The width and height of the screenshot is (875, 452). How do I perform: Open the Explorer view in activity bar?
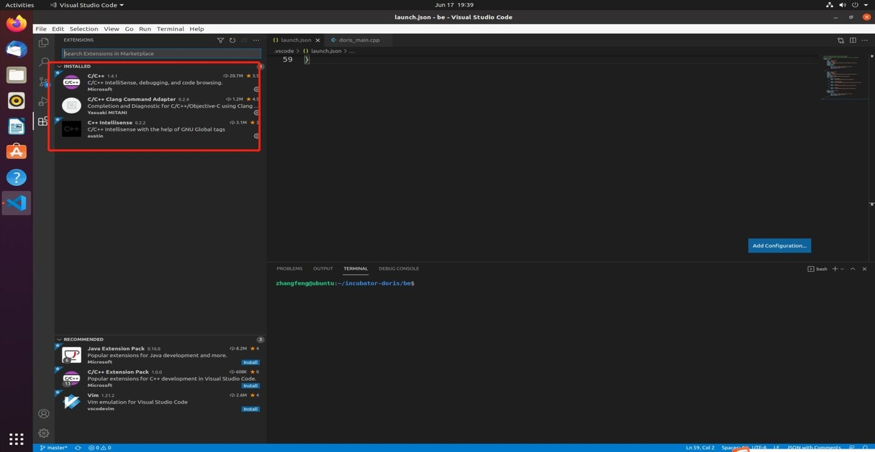pyautogui.click(x=43, y=43)
